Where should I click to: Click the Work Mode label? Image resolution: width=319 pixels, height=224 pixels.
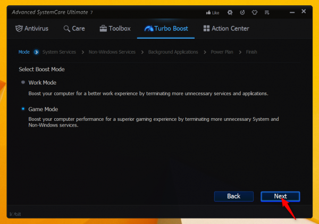pyautogui.click(x=43, y=82)
